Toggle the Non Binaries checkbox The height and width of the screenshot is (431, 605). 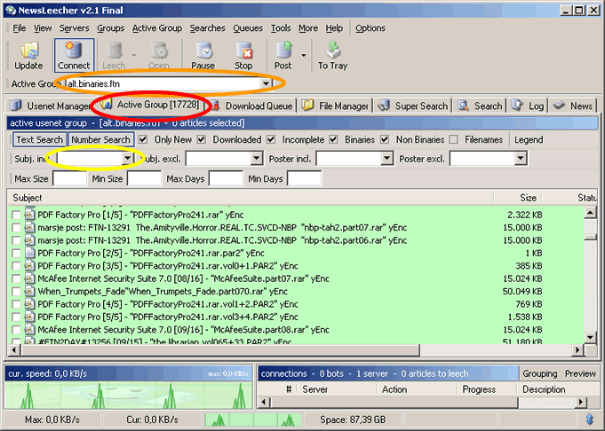click(385, 139)
